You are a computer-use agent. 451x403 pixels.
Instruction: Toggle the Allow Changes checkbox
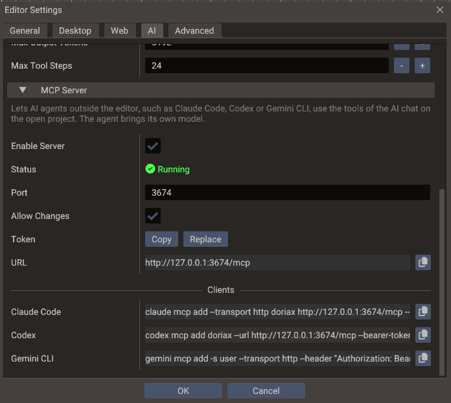tap(153, 216)
